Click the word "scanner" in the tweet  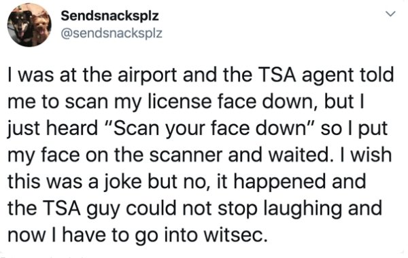(x=186, y=155)
